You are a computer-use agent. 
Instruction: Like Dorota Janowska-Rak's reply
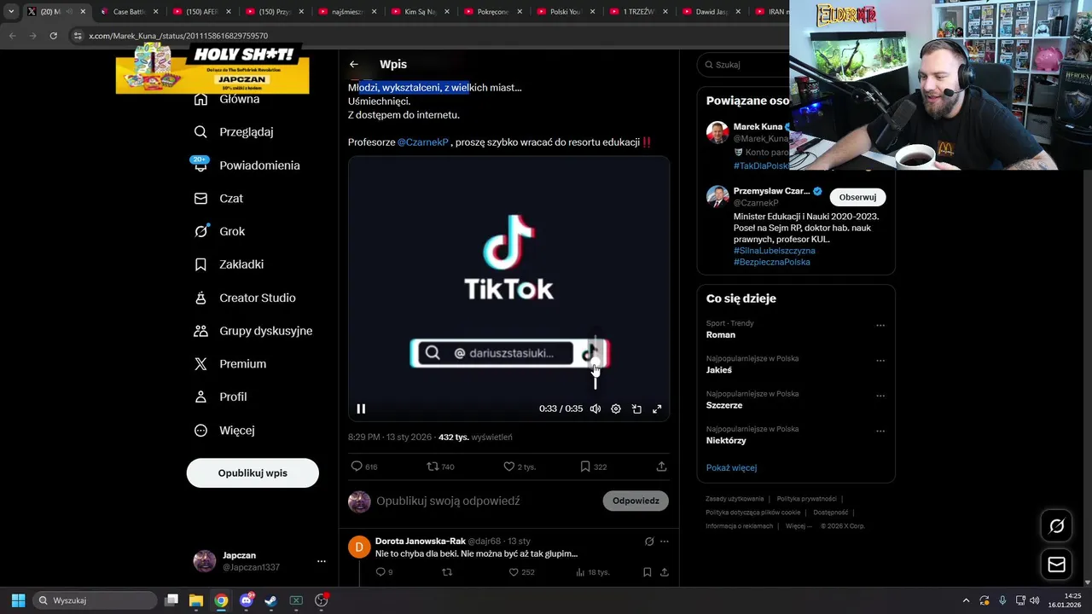click(514, 572)
